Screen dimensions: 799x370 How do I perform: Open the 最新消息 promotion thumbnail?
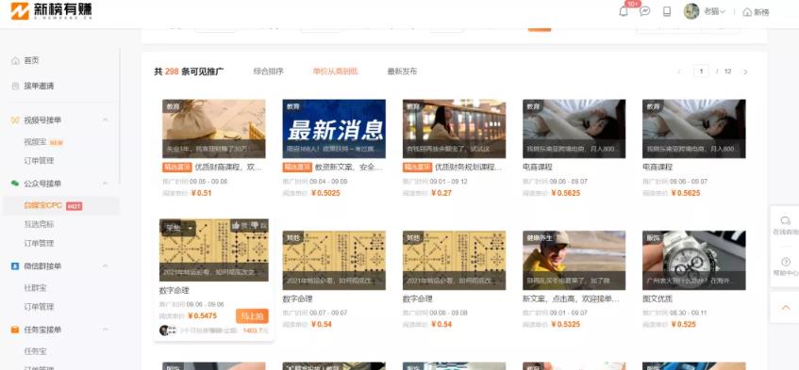pos(334,129)
